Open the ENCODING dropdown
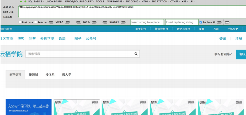Image resolution: width=246 pixels, height=115 pixels. click(133, 2)
